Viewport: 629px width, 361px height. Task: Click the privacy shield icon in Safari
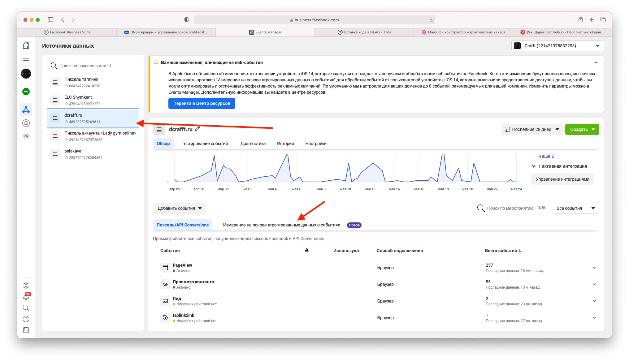click(187, 20)
